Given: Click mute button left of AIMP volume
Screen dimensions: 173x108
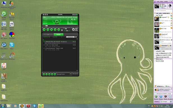Looking at the screenshot, I should (62, 30).
